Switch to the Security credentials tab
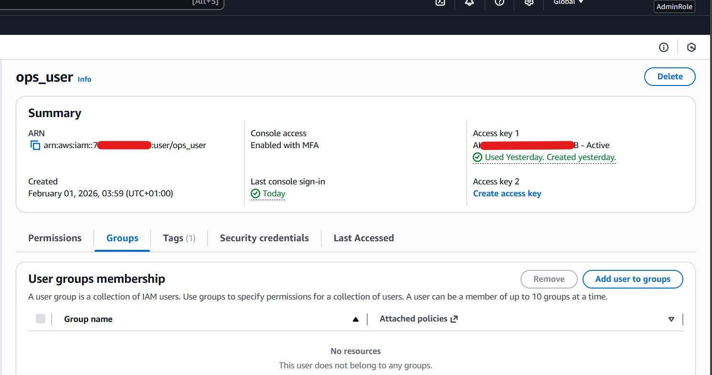Image resolution: width=712 pixels, height=375 pixels. tap(264, 238)
